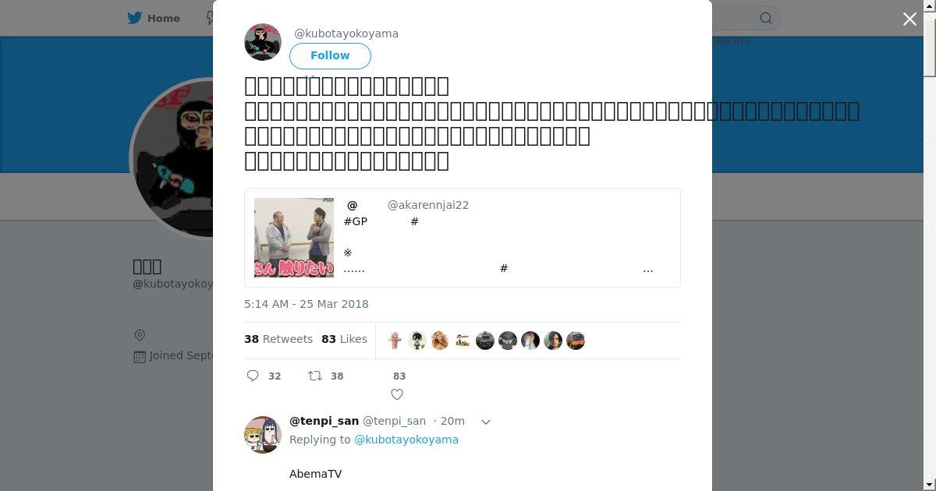Follow @kubotayokoyama
Viewport: 936px width, 491px height.
pos(330,55)
